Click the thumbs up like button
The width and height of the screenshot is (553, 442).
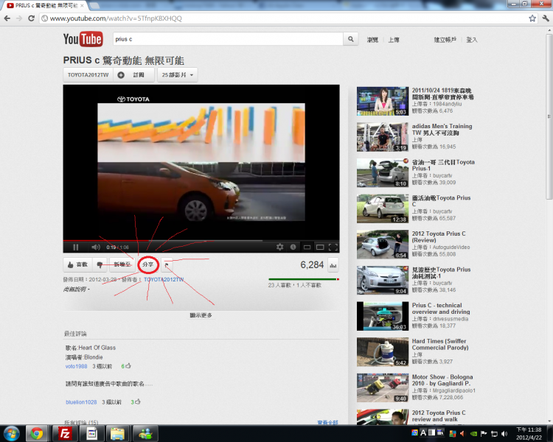click(x=77, y=264)
